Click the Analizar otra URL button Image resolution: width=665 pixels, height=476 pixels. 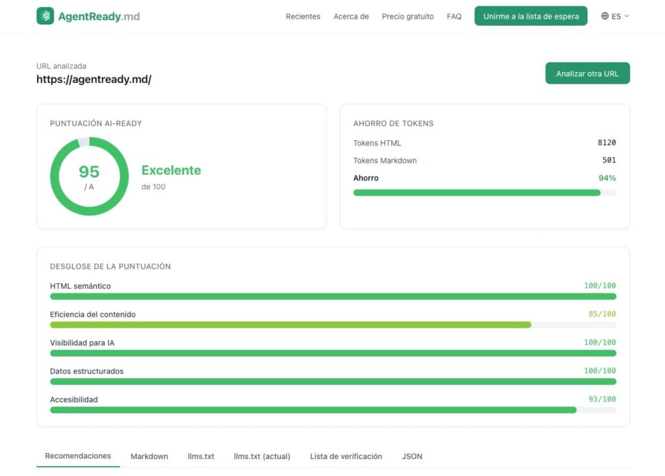pyautogui.click(x=587, y=73)
